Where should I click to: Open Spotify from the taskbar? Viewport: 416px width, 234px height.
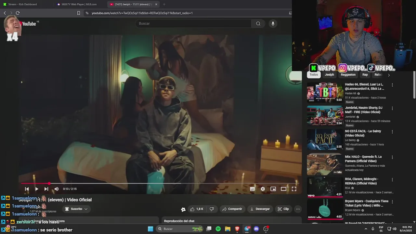(218, 229)
